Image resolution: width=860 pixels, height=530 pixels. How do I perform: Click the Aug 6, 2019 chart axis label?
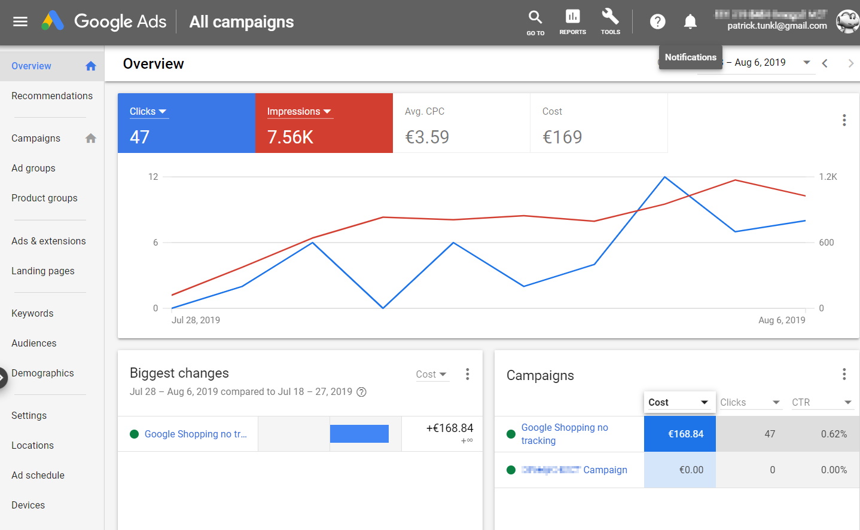click(782, 320)
